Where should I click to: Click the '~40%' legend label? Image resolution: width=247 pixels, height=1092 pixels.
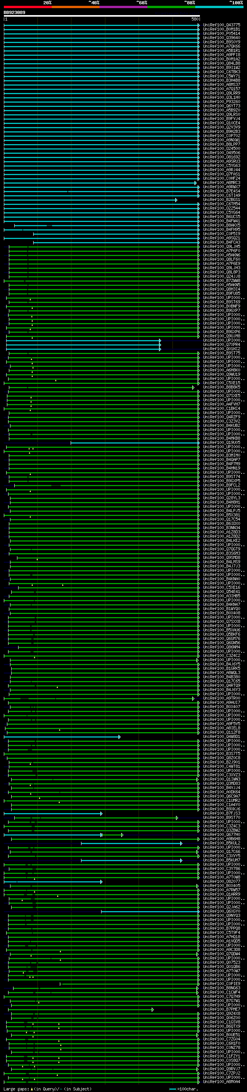[x=94, y=3]
